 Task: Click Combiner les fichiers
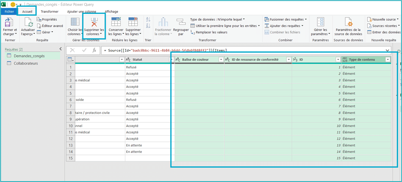[x=282, y=32]
